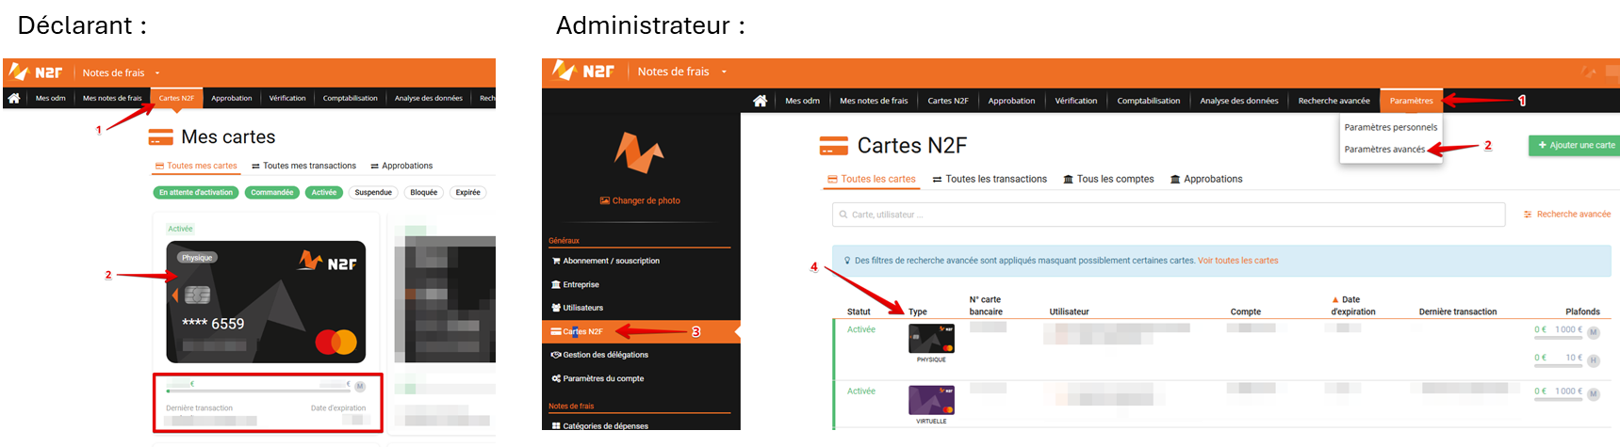The width and height of the screenshot is (1620, 447).
Task: Click the bank icon beside Entreprise in the sidebar
Action: click(556, 284)
